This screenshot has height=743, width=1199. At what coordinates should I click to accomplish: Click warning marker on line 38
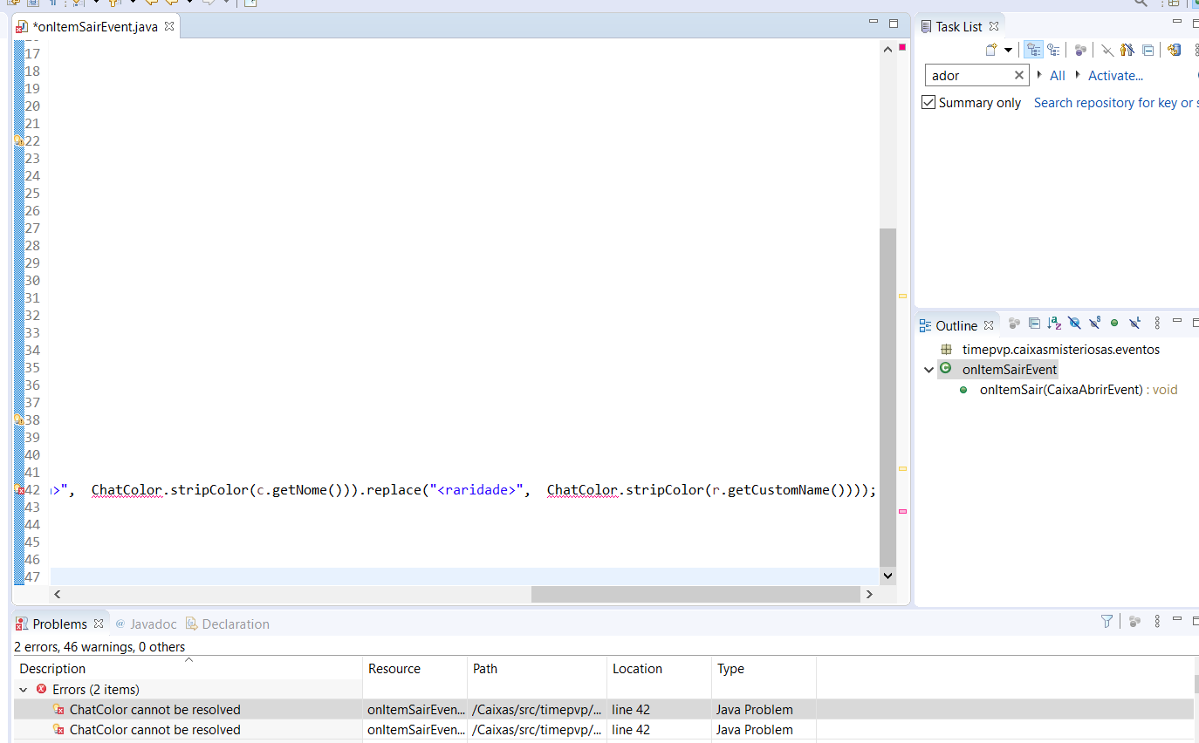tap(19, 419)
